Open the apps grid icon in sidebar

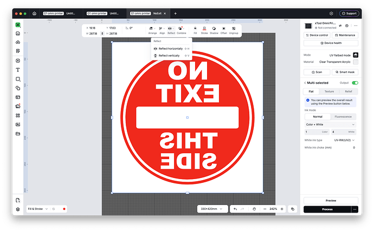click(18, 116)
